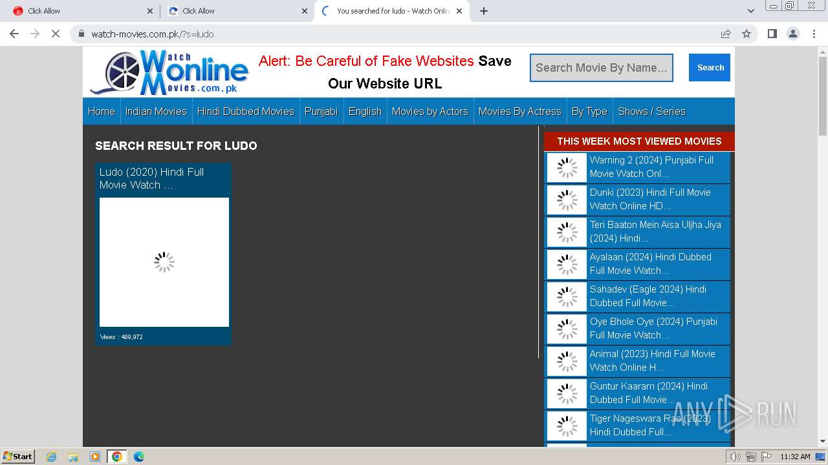The height and width of the screenshot is (465, 828).
Task: Open the English movies menu
Action: click(x=365, y=111)
